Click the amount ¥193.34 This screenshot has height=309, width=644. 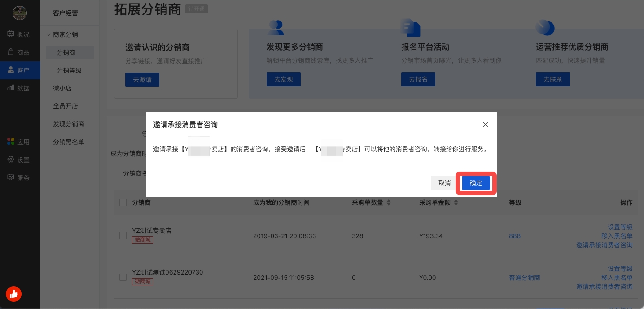pyautogui.click(x=431, y=236)
